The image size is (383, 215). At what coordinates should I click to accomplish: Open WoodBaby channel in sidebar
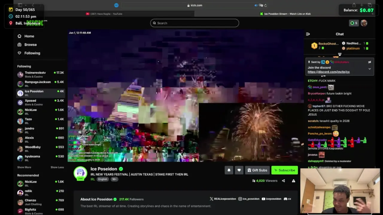click(x=40, y=149)
